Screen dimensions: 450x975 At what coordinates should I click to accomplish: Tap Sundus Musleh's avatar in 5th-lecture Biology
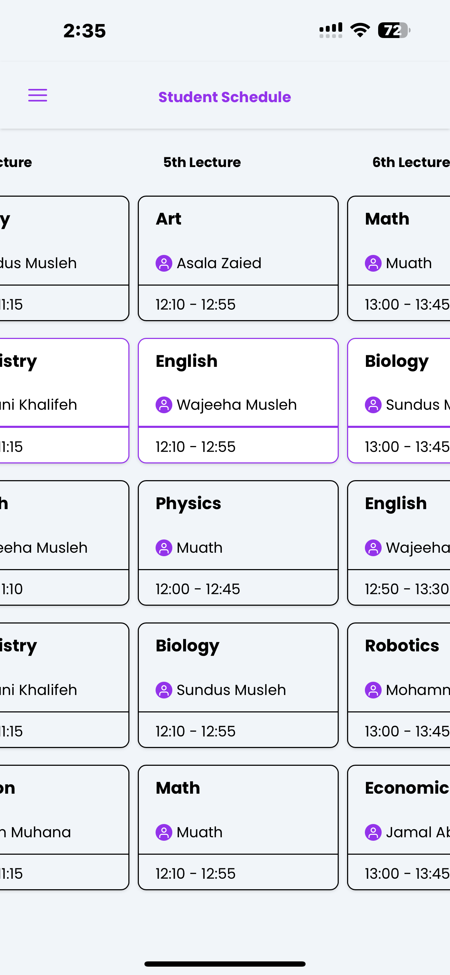tap(164, 690)
